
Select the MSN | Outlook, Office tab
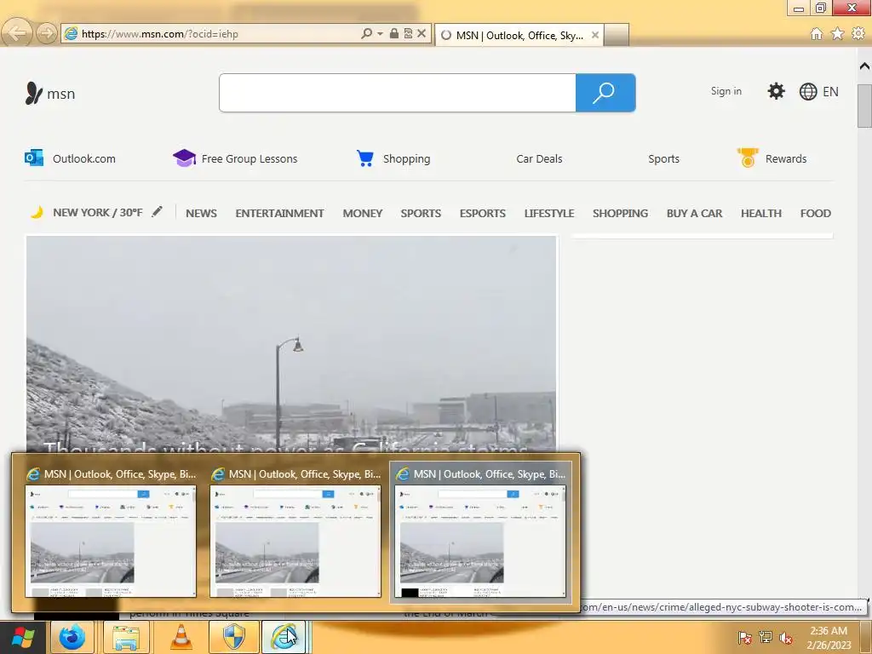(x=519, y=35)
